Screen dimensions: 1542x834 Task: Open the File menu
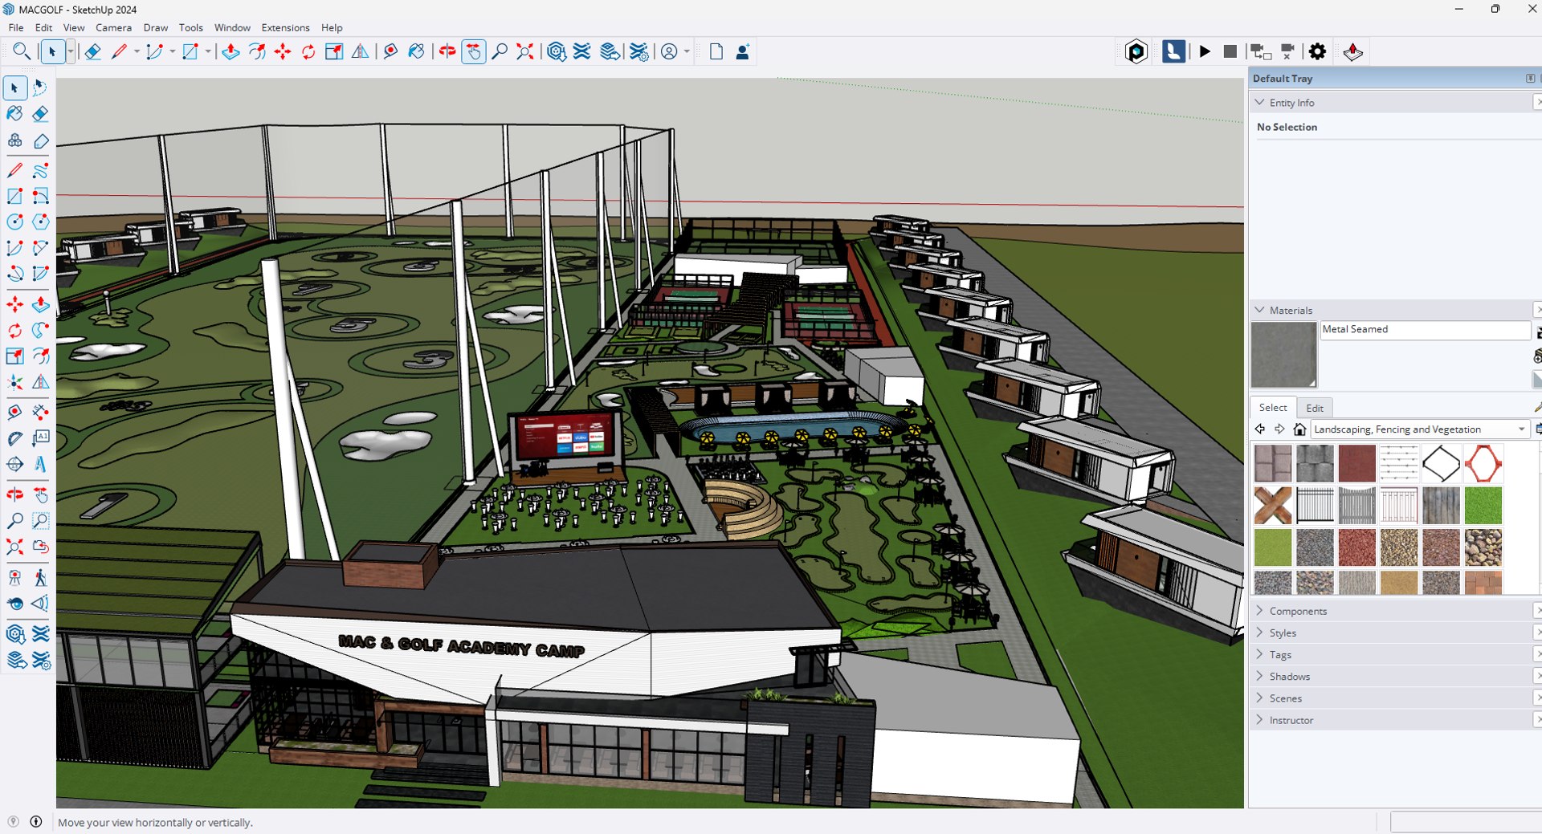tap(16, 27)
